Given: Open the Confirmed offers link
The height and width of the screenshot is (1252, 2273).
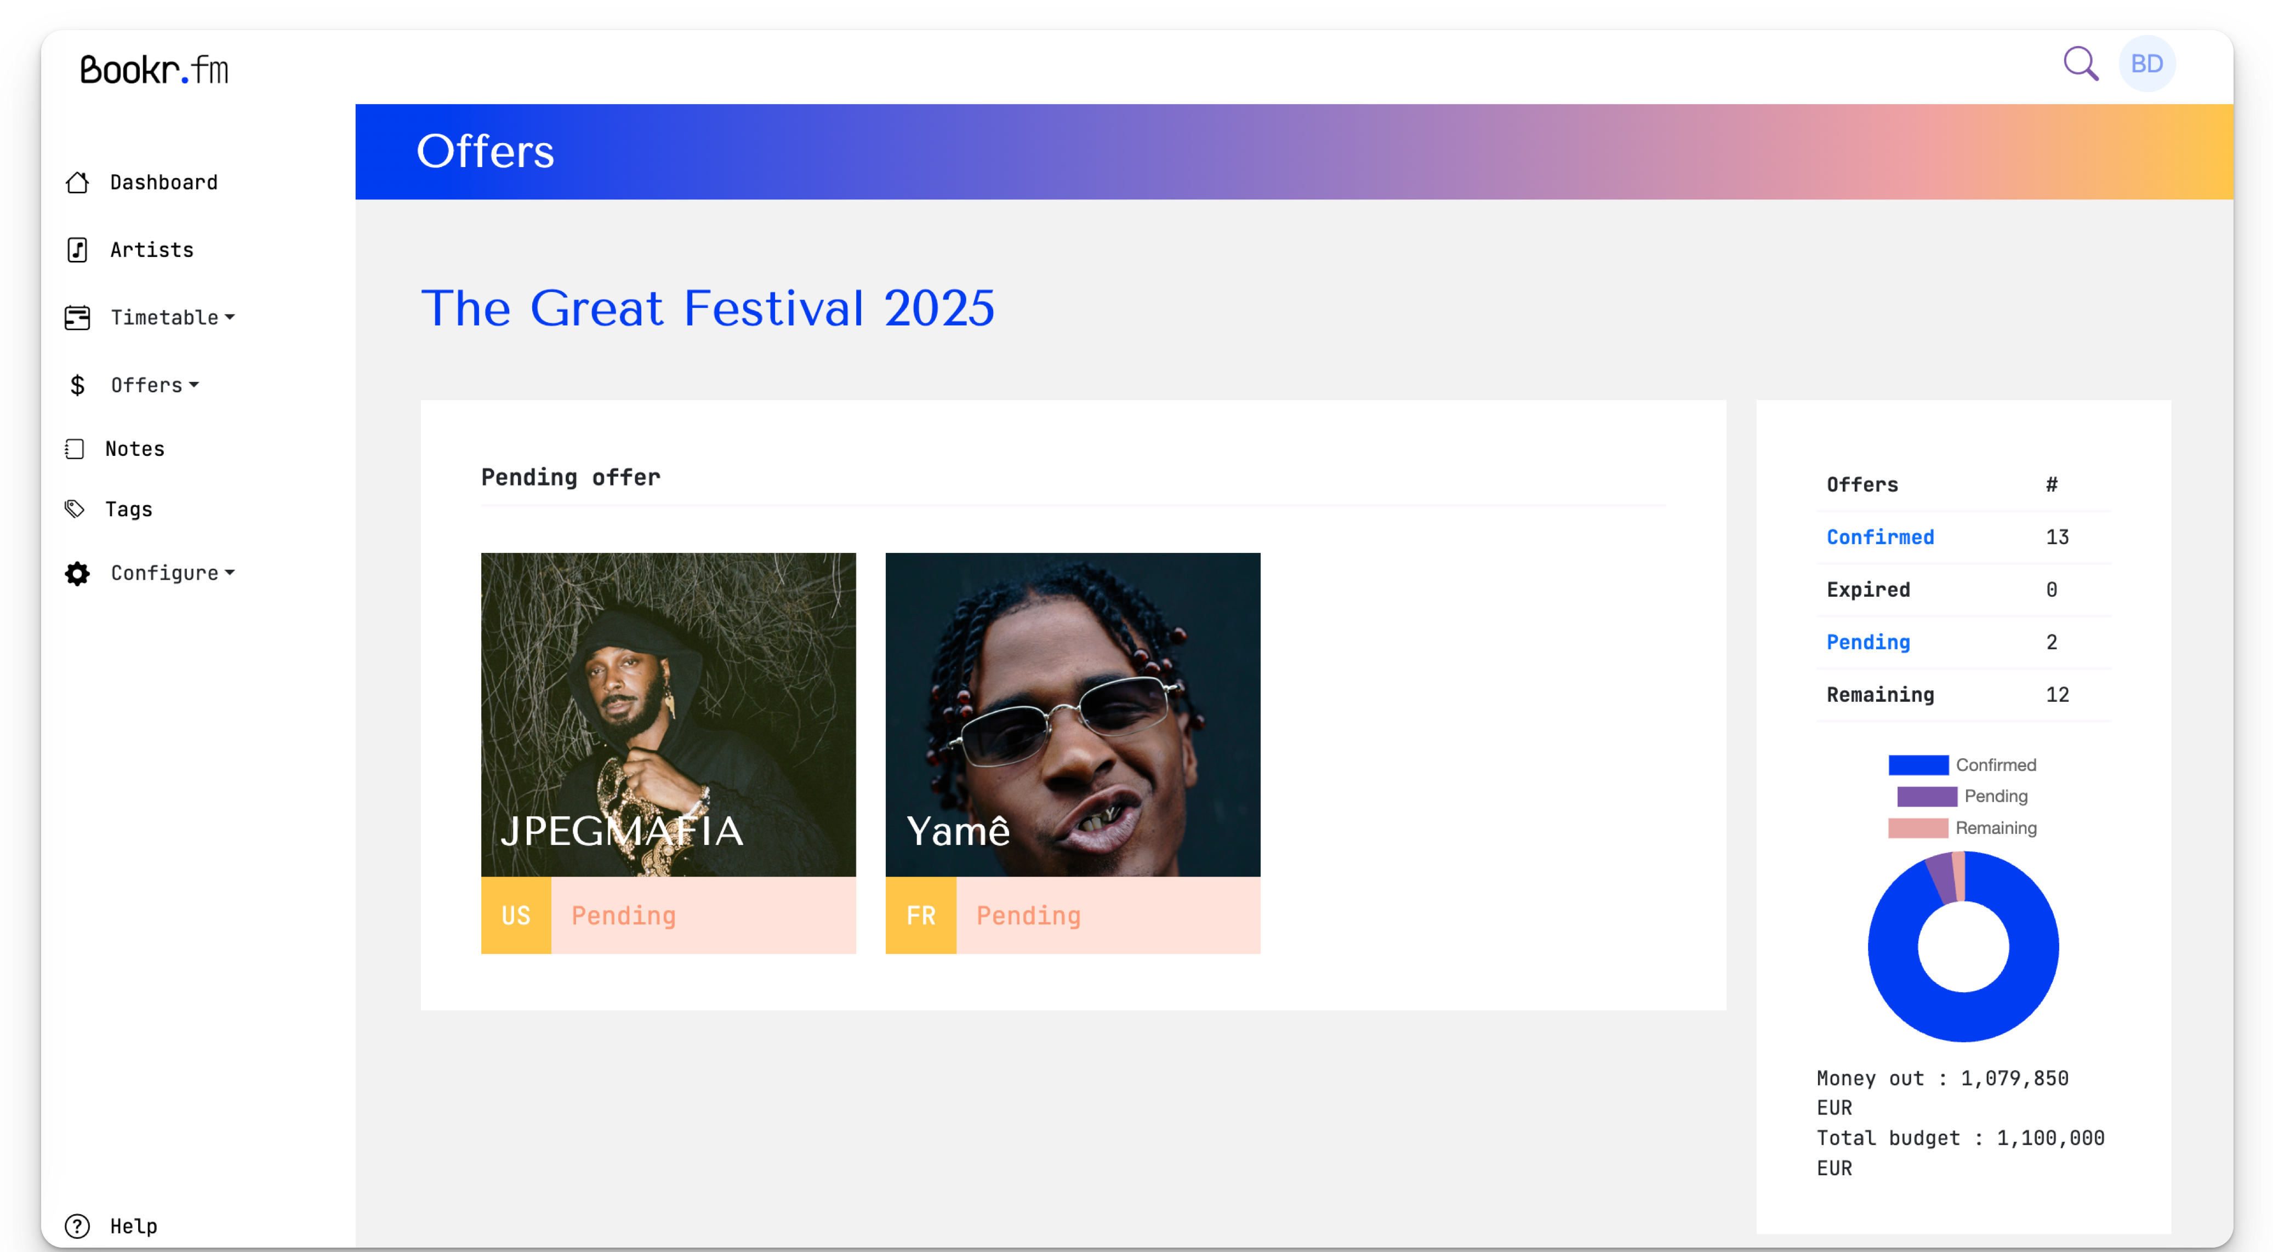Looking at the screenshot, I should coord(1879,538).
